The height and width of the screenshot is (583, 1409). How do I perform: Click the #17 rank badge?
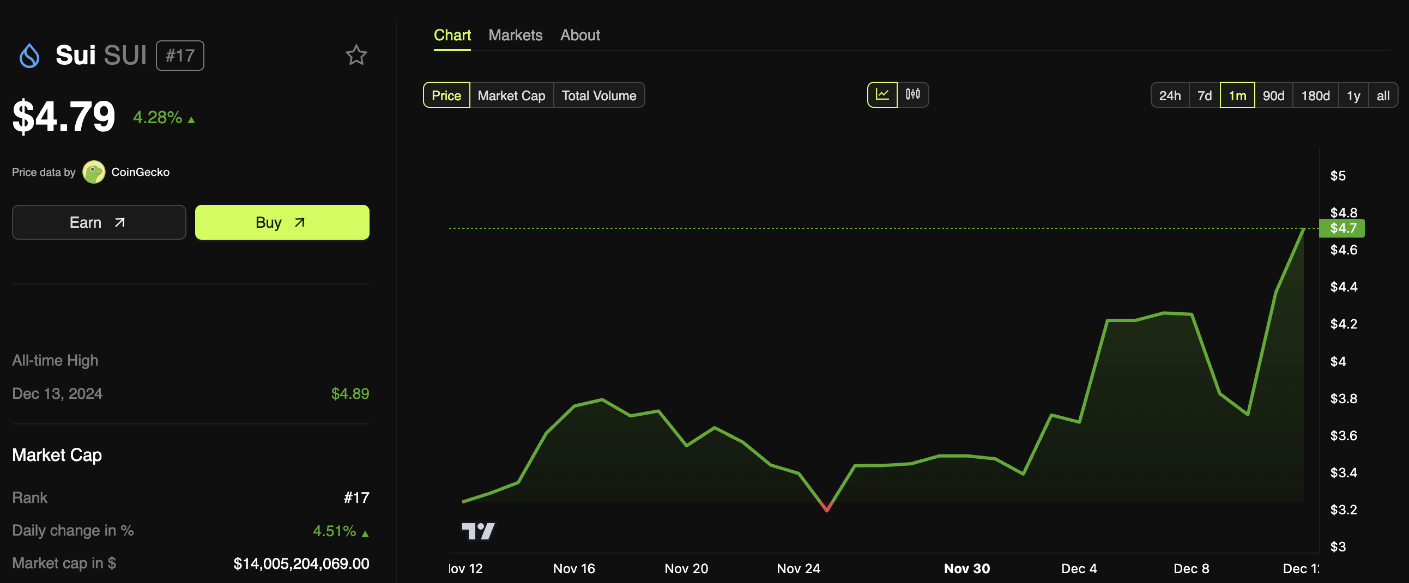tap(180, 55)
